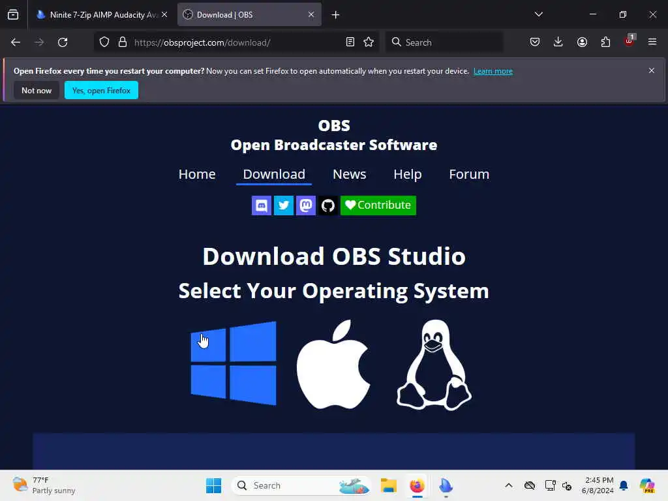This screenshot has height=501, width=668.
Task: Open the OBS Twitter icon
Action: pos(284,205)
